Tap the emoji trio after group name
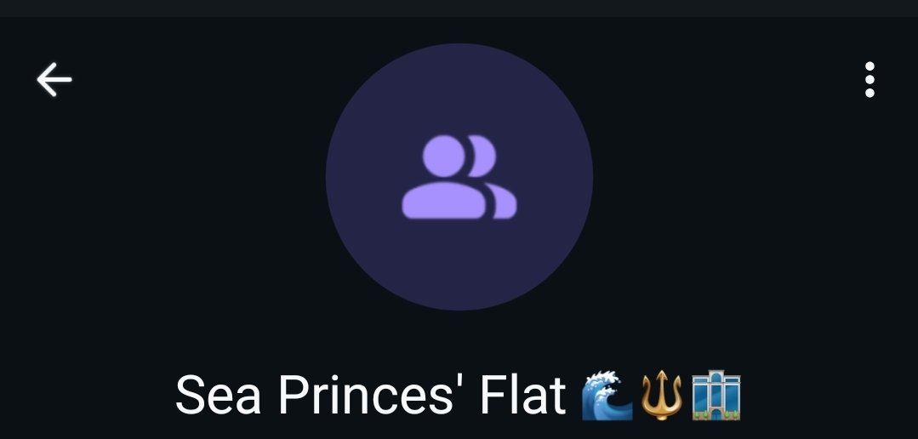 click(662, 395)
